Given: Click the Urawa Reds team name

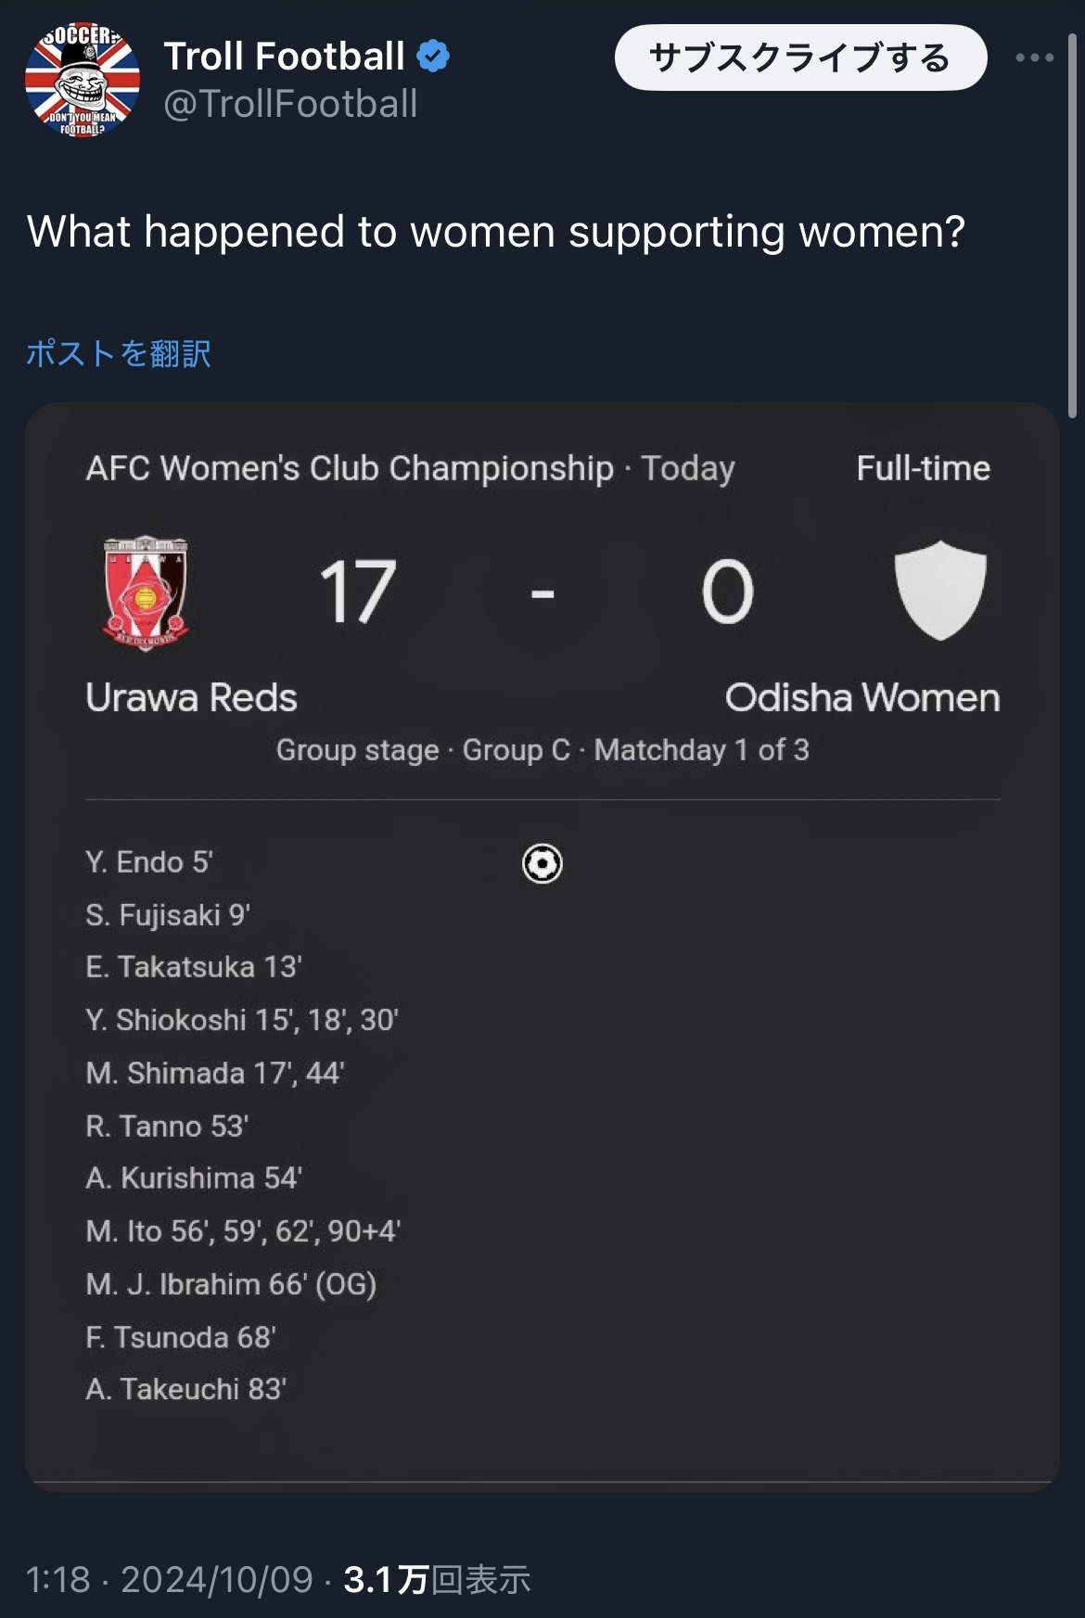Looking at the screenshot, I should pyautogui.click(x=191, y=697).
